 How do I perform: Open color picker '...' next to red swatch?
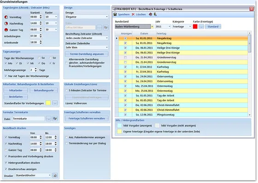(x=201, y=27)
